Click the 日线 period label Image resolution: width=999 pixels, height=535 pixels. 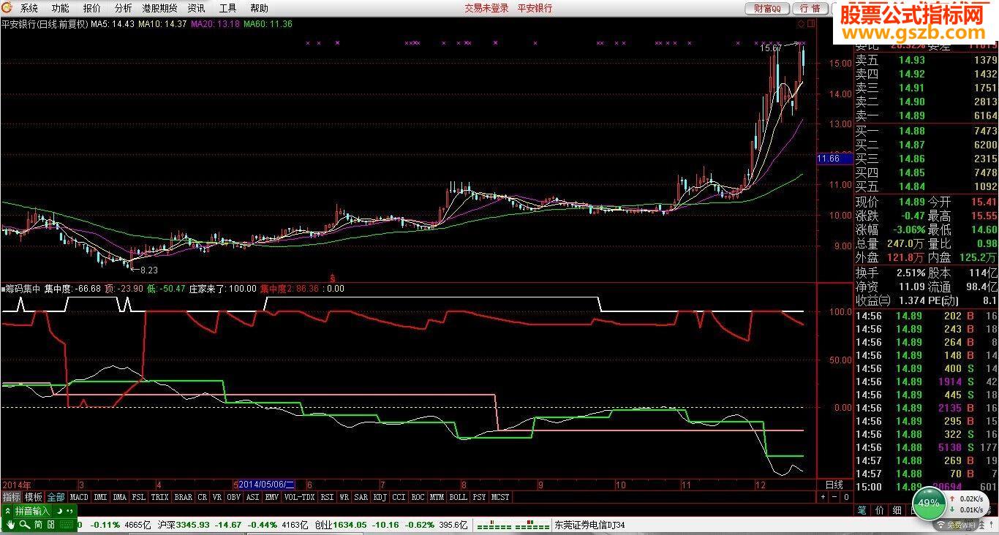click(834, 485)
